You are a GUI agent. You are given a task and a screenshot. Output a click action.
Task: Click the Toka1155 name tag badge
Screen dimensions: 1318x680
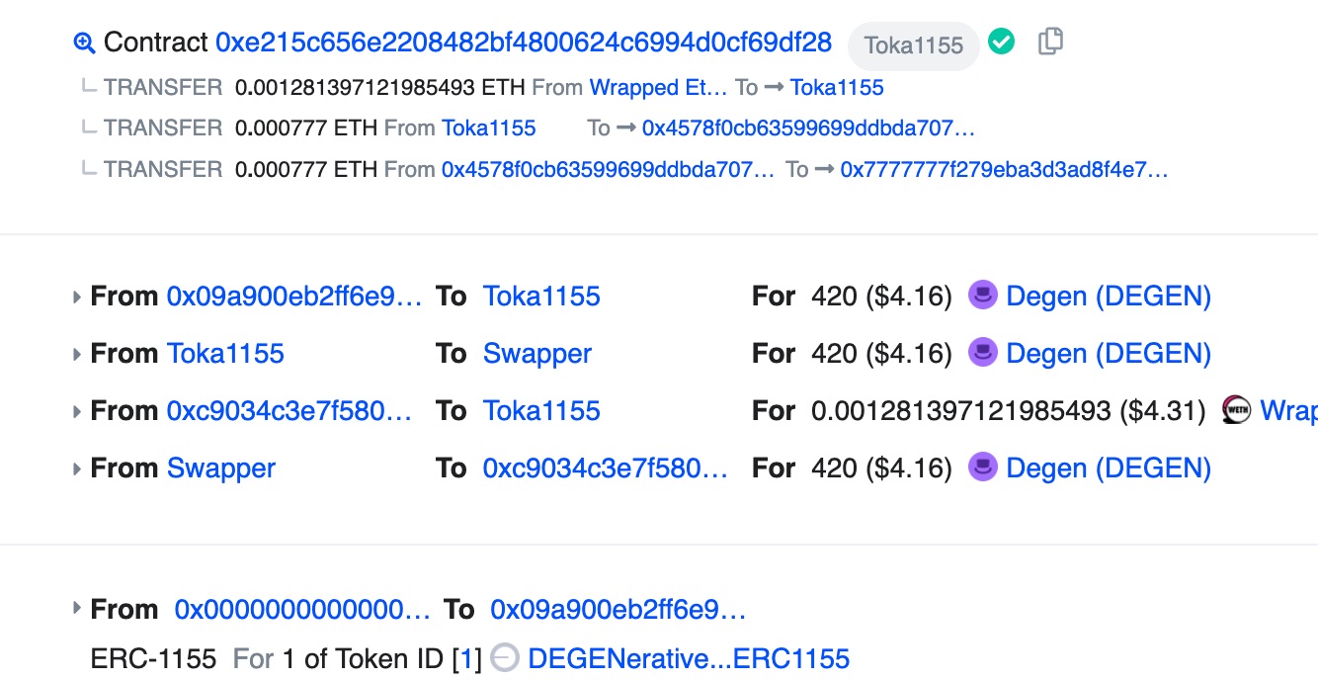[x=913, y=44]
